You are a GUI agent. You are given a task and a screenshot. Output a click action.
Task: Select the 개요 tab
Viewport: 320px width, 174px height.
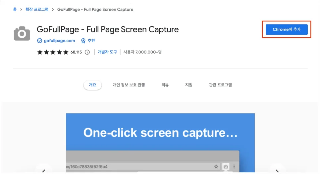pyautogui.click(x=92, y=85)
